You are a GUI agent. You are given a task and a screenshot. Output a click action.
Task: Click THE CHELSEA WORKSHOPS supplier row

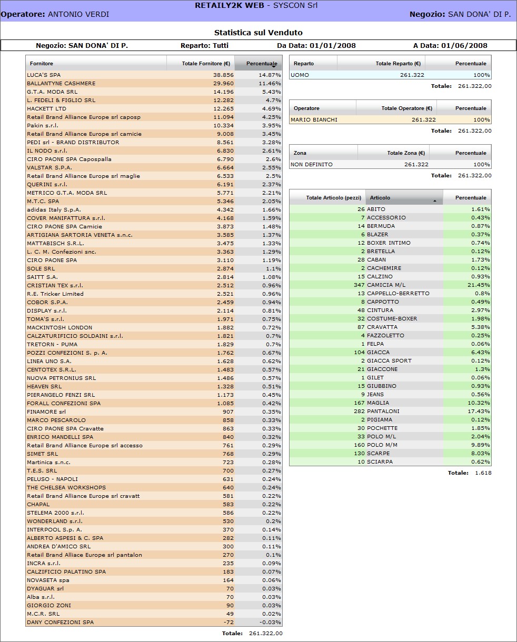click(154, 488)
